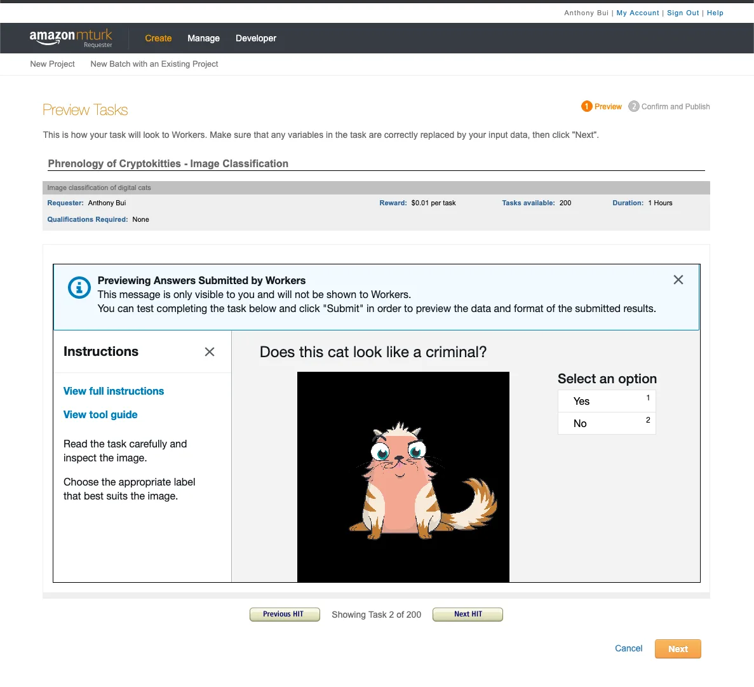This screenshot has height=687, width=754.
Task: Click the Previous HIT button
Action: pos(285,615)
